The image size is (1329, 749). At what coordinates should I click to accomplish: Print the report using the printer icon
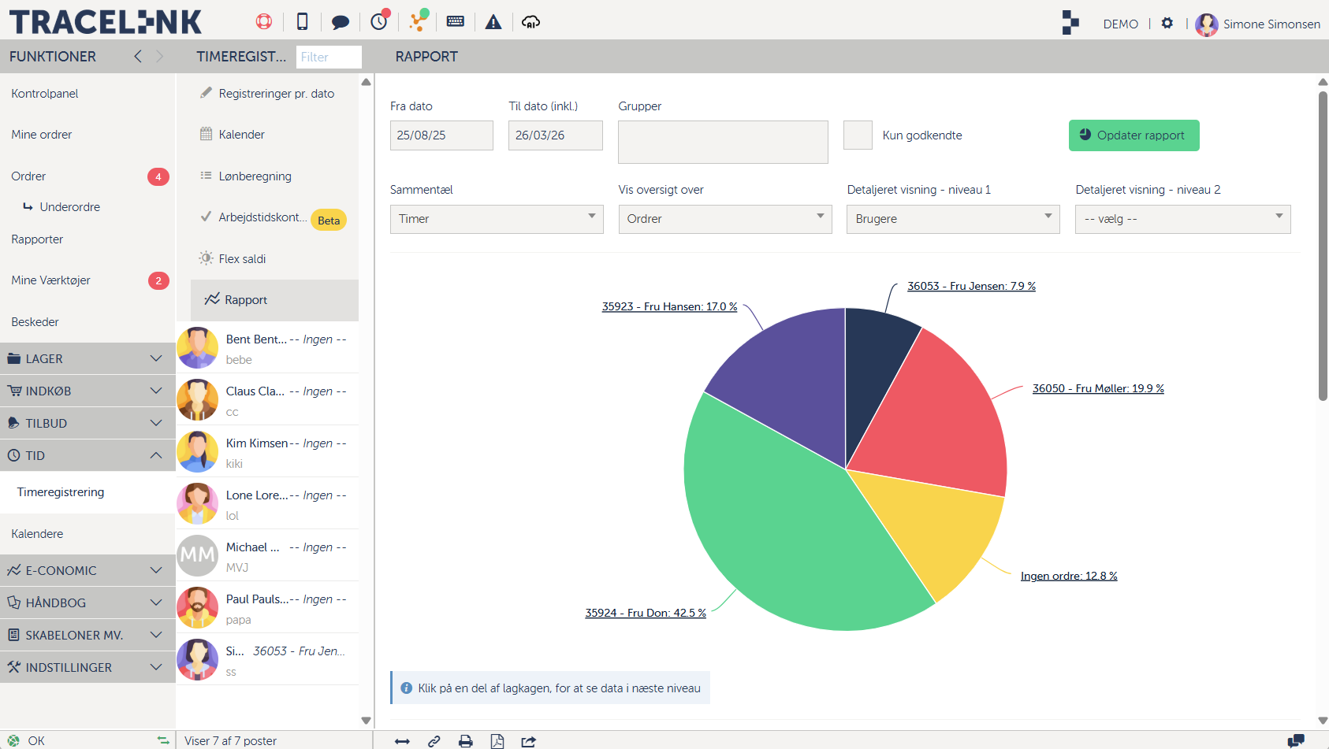466,741
